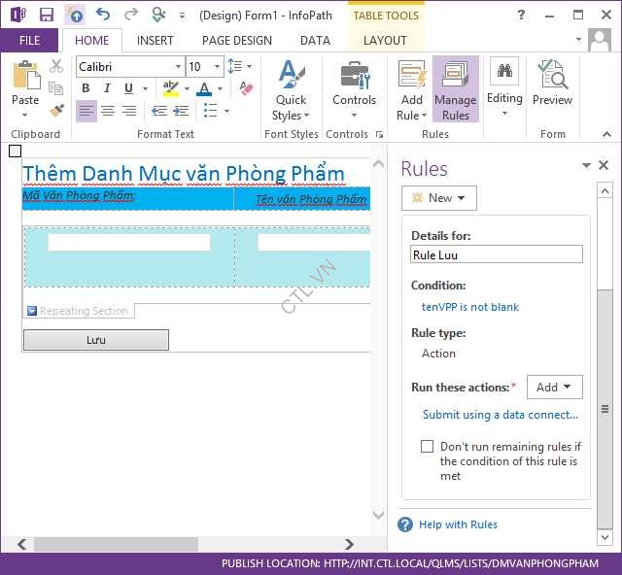Screen dimensions: 622x575
Task: Click the Clear Formatting eraser icon
Action: pyautogui.click(x=246, y=89)
